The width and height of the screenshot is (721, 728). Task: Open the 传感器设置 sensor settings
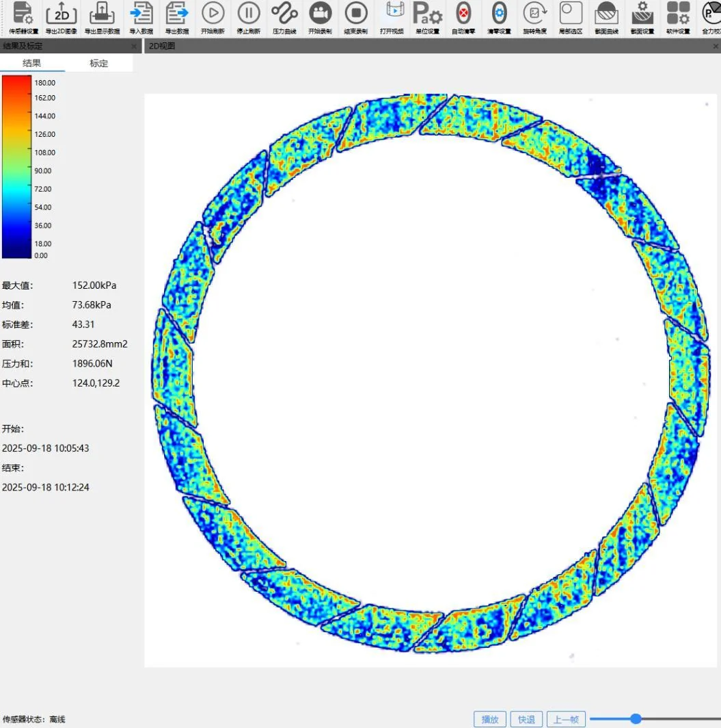click(23, 18)
